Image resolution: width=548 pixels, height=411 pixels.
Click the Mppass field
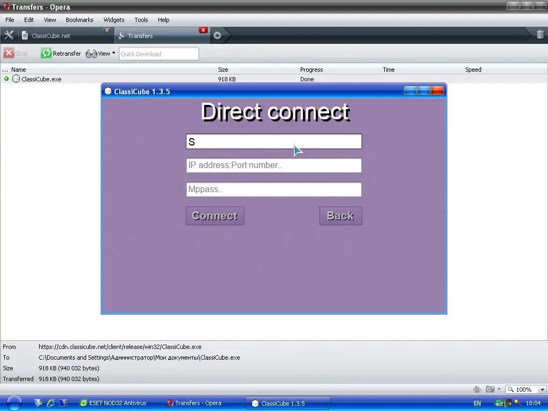click(274, 189)
